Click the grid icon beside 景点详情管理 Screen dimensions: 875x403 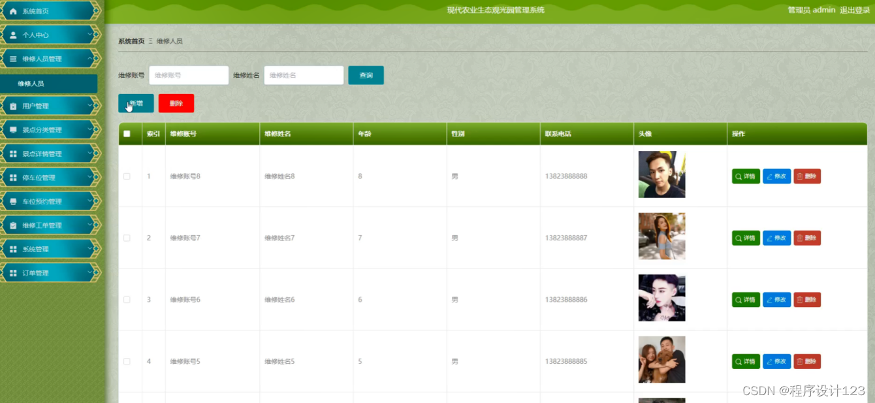pyautogui.click(x=13, y=154)
